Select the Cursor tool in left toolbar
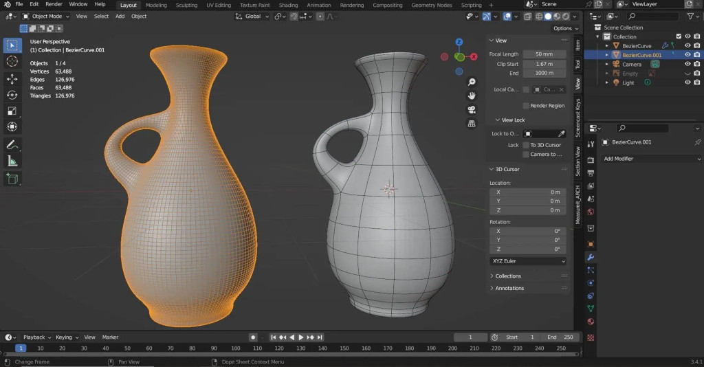 pyautogui.click(x=12, y=62)
